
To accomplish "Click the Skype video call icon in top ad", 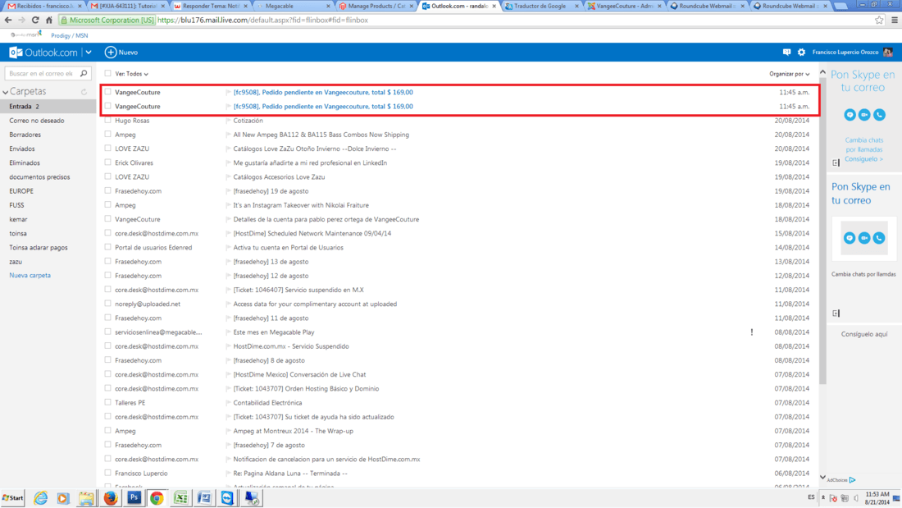I will pos(864,115).
